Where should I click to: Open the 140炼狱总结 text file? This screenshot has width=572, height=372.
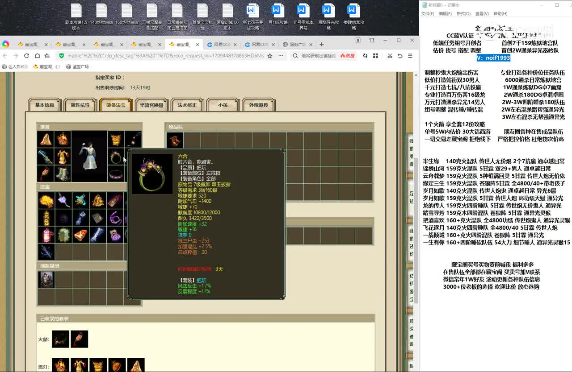101,15
